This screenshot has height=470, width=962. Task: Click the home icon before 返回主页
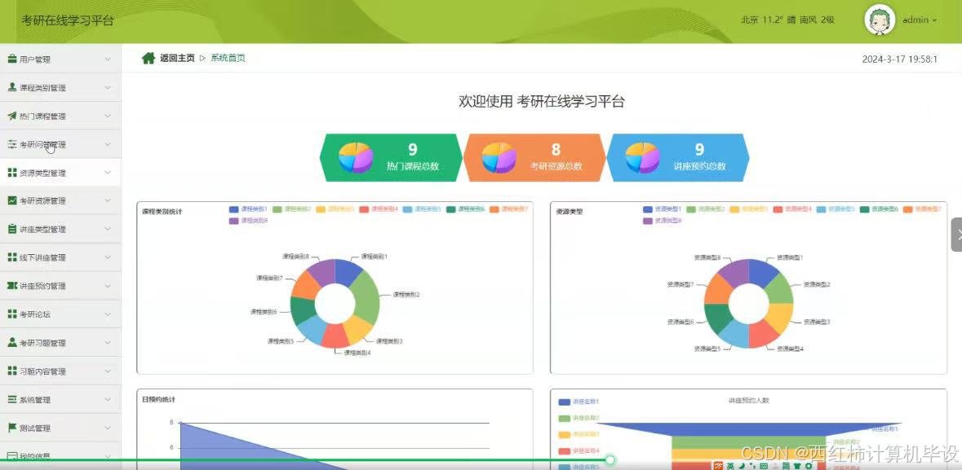[x=149, y=59]
